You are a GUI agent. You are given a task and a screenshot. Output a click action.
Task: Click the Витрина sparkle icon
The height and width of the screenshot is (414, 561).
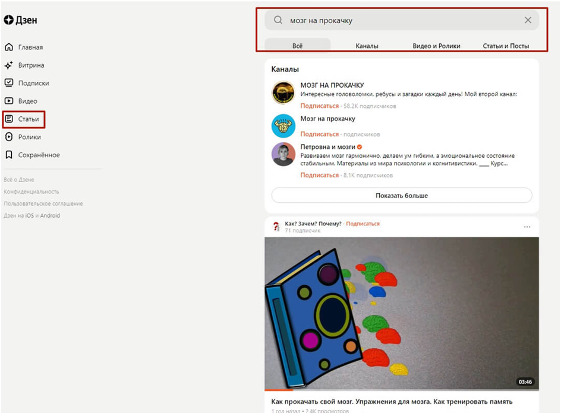point(9,65)
